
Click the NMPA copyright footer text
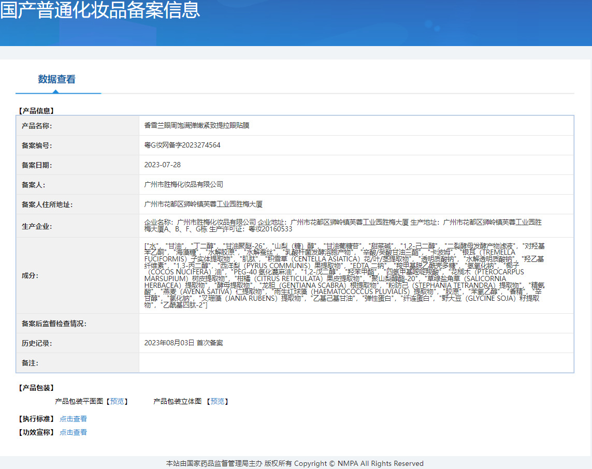pos(295,463)
